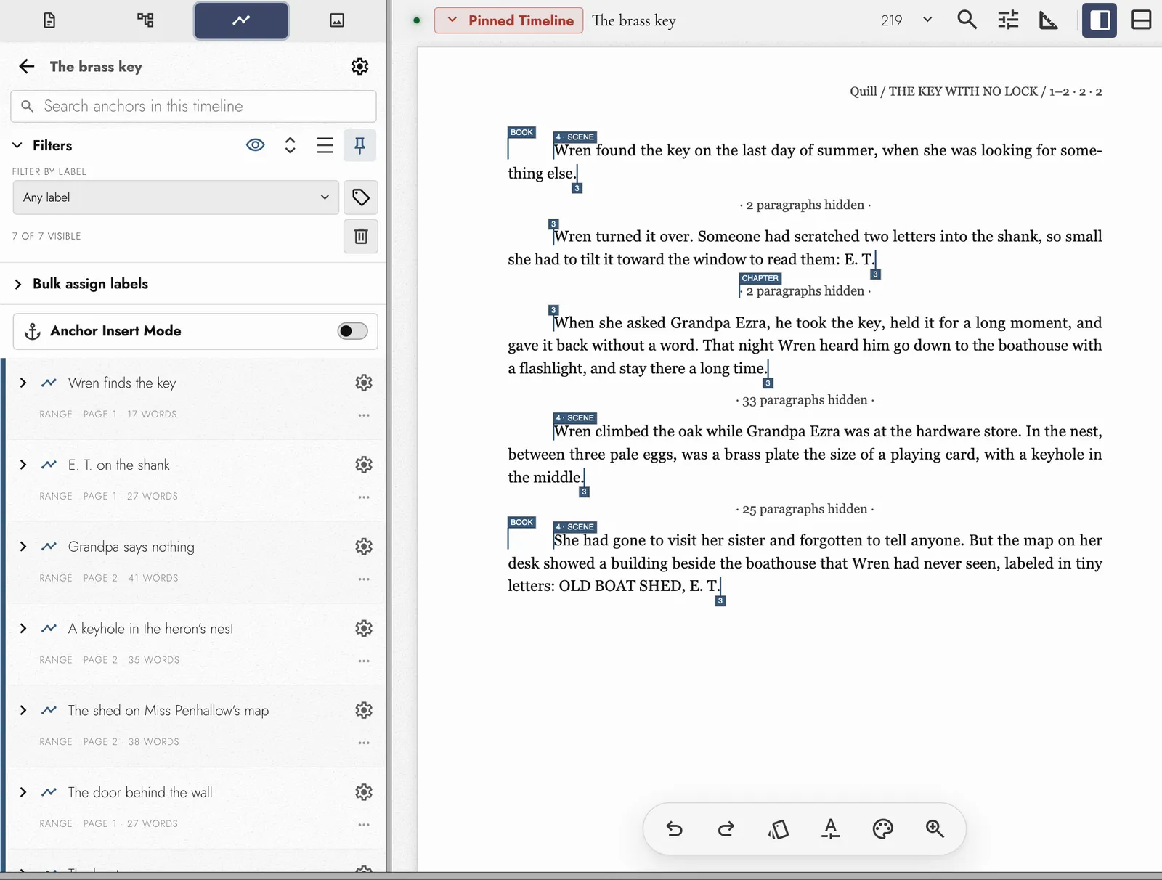1162x880 pixels.
Task: Open more options for The door behind the wall
Action: point(364,824)
